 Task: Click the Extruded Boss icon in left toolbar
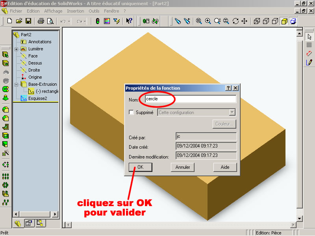point(6,54)
